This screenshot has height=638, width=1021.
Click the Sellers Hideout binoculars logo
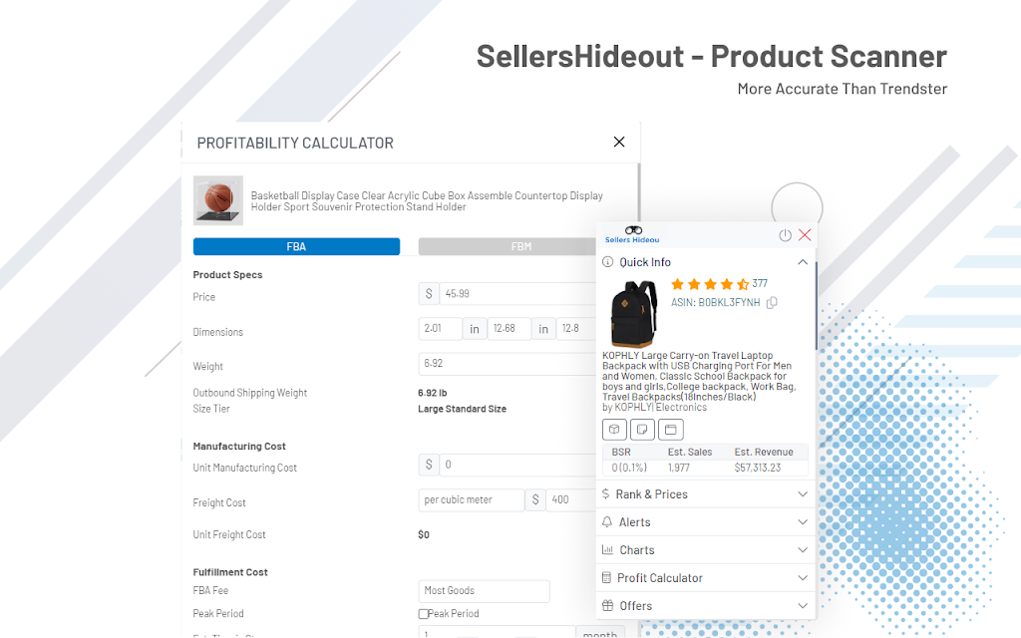(x=632, y=234)
